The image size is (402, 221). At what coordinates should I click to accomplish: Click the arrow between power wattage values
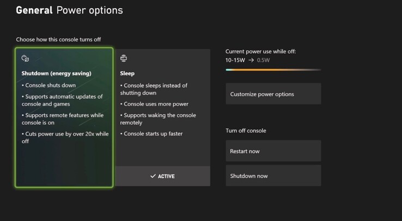tap(251, 60)
